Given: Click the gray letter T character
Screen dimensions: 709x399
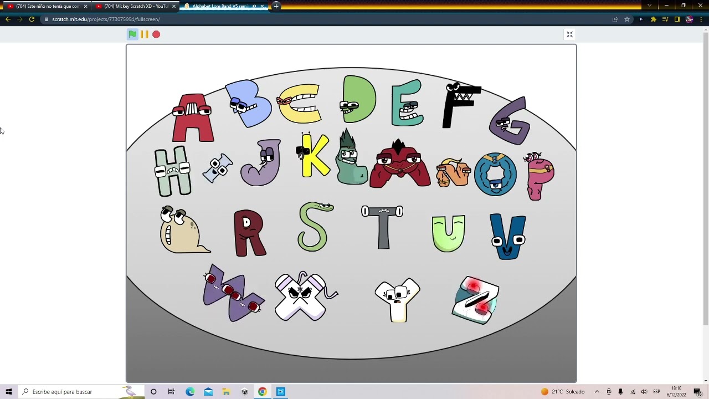Looking at the screenshot, I should click(x=382, y=227).
